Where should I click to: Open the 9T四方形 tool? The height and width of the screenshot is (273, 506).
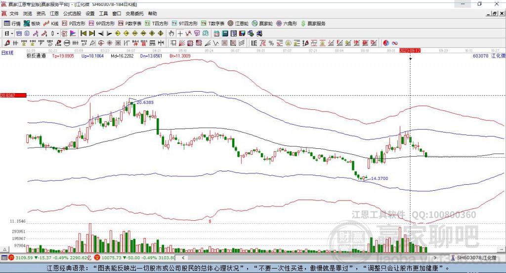(185, 24)
